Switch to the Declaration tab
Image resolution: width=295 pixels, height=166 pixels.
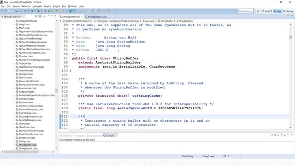pos(94,136)
